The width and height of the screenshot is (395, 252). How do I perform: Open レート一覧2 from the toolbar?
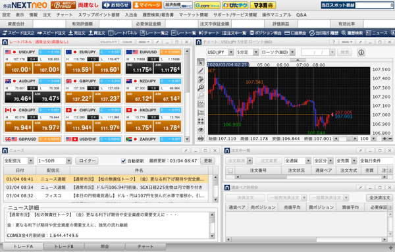[x=154, y=33]
